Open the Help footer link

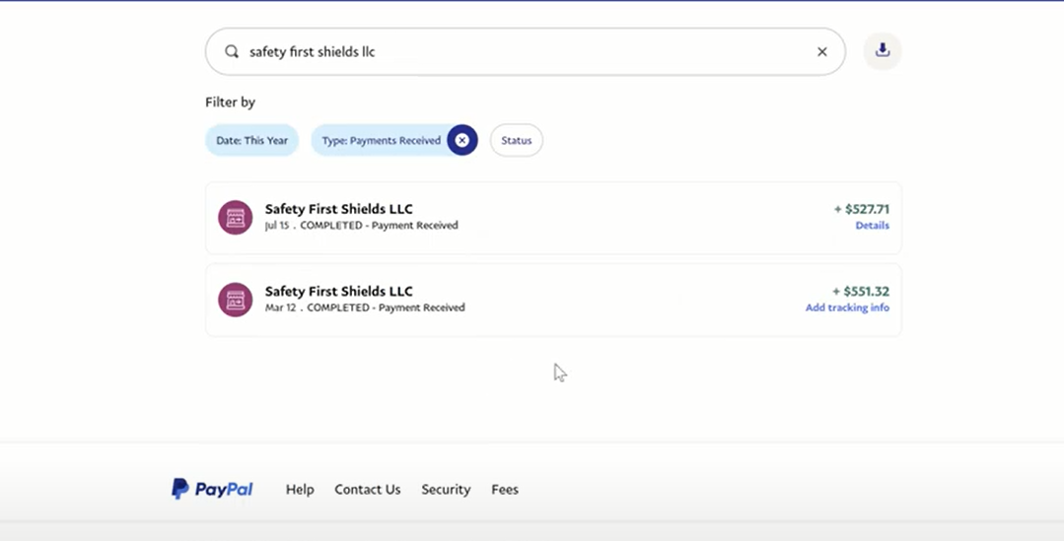pos(300,489)
